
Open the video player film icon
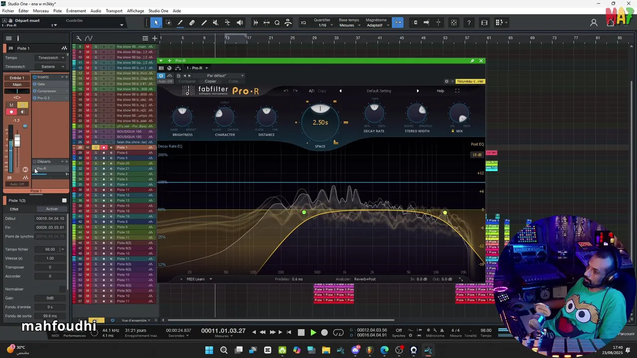[x=484, y=22]
